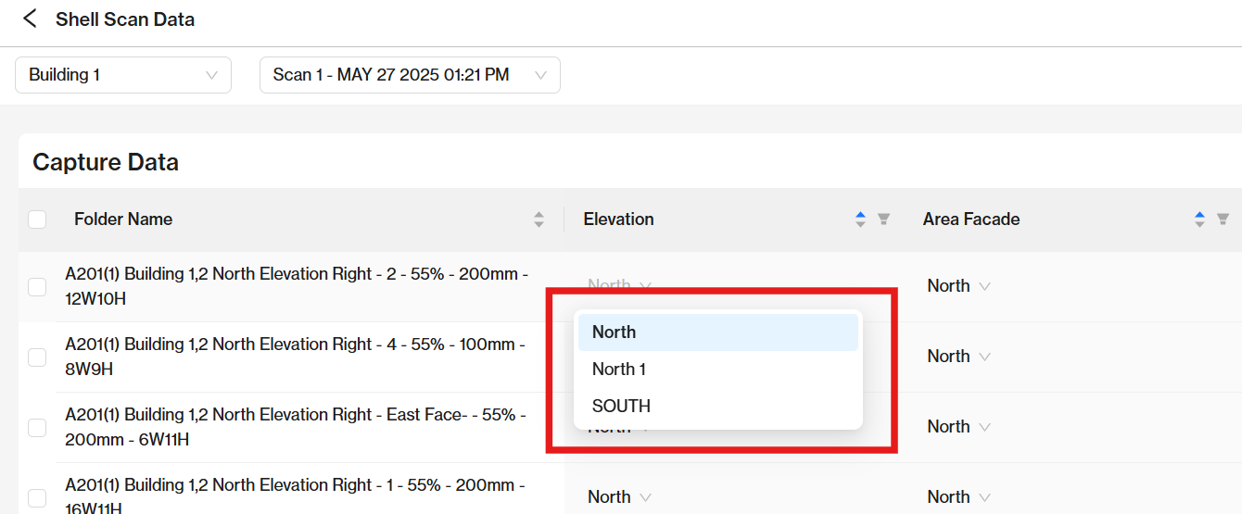Screen dimensions: 1242x514
Task: Open Area Facade dropdown for 16W11H row
Action: [958, 497]
